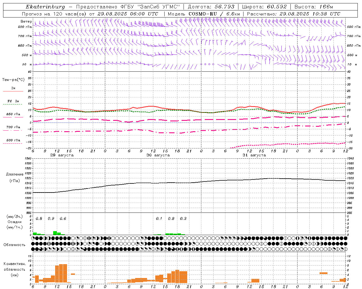Click the '0.9' precipitation amount

(51, 218)
